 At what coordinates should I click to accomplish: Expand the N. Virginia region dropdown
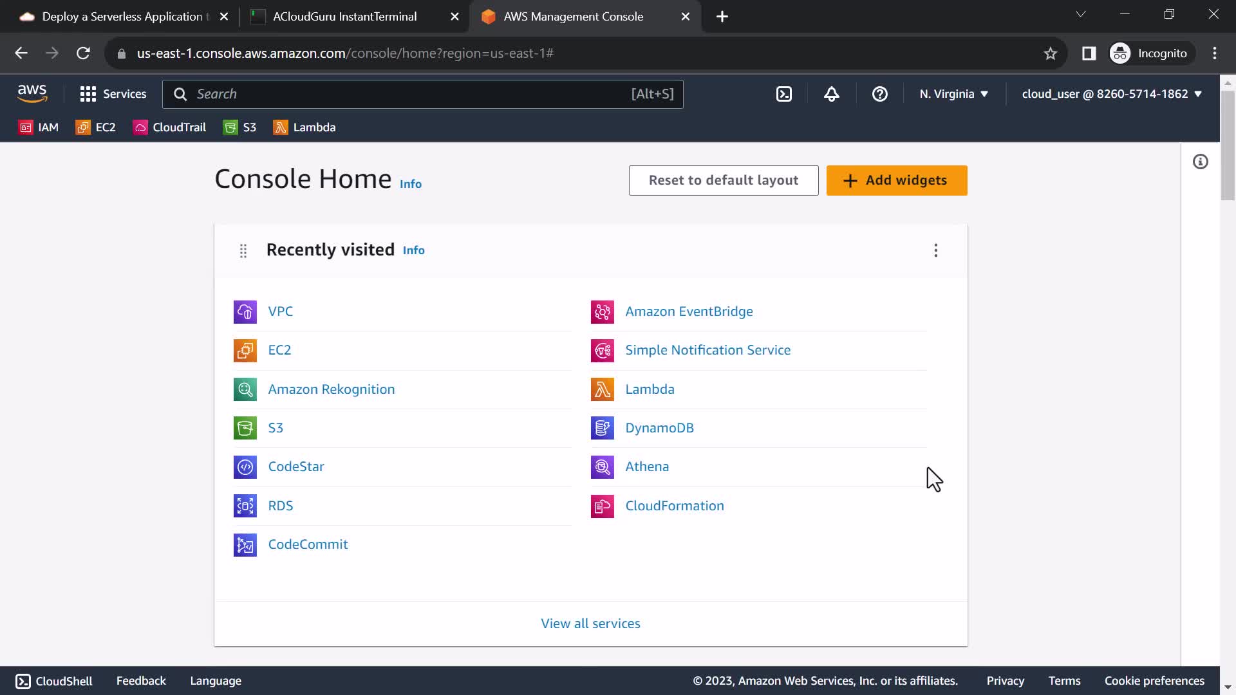click(x=953, y=94)
